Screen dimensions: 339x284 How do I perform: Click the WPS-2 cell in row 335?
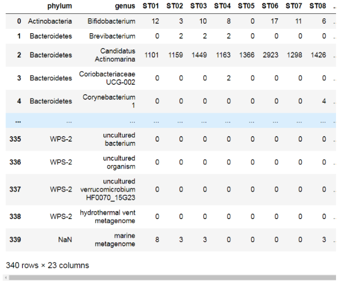61,139
